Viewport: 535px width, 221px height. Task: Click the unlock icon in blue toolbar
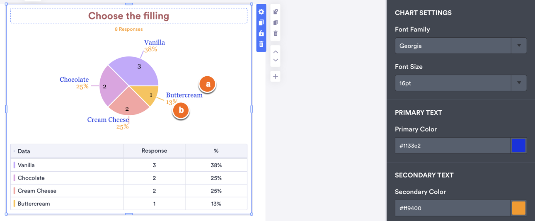261,33
